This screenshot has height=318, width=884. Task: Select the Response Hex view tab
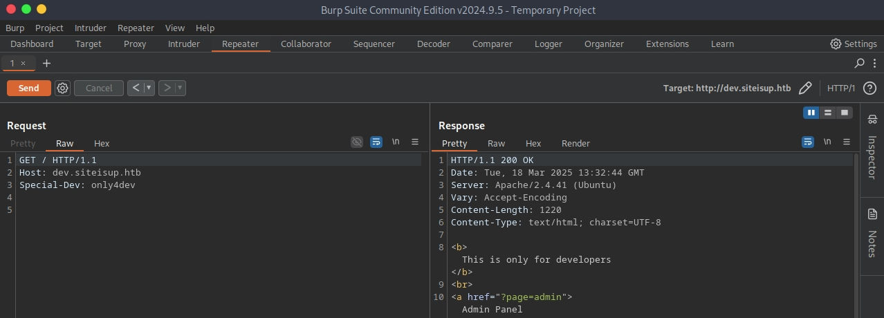(533, 143)
